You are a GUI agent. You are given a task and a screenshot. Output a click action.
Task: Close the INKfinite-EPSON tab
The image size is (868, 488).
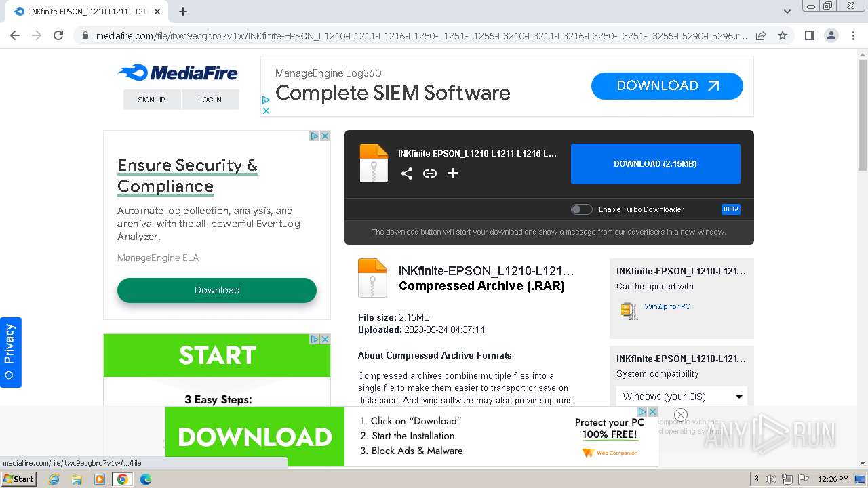point(157,12)
